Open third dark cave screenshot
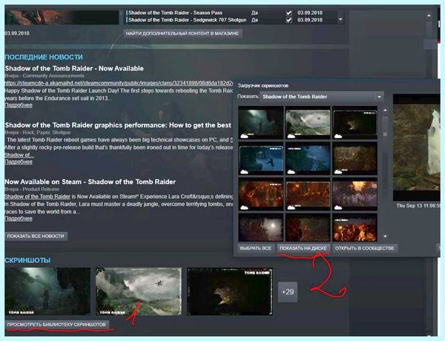The height and width of the screenshot is (341, 445). click(x=230, y=291)
